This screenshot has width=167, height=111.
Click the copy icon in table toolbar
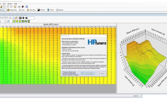click(14, 18)
